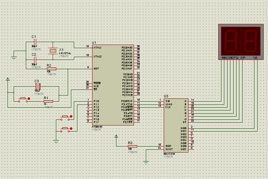Image resolution: width=268 pixels, height=179 pixels.
Task: Select the C2 capacitor symbol
Action: 35,60
